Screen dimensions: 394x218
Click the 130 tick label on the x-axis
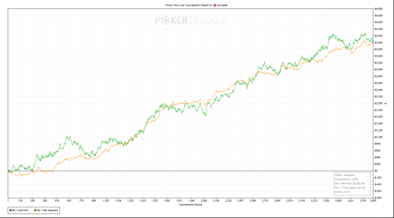[x=20, y=201]
